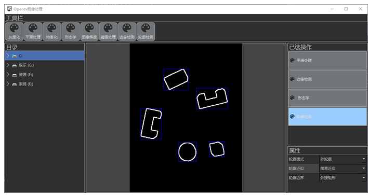Expand the 资源 (F:) drive
This screenshot has height=196, width=368.
coord(8,75)
